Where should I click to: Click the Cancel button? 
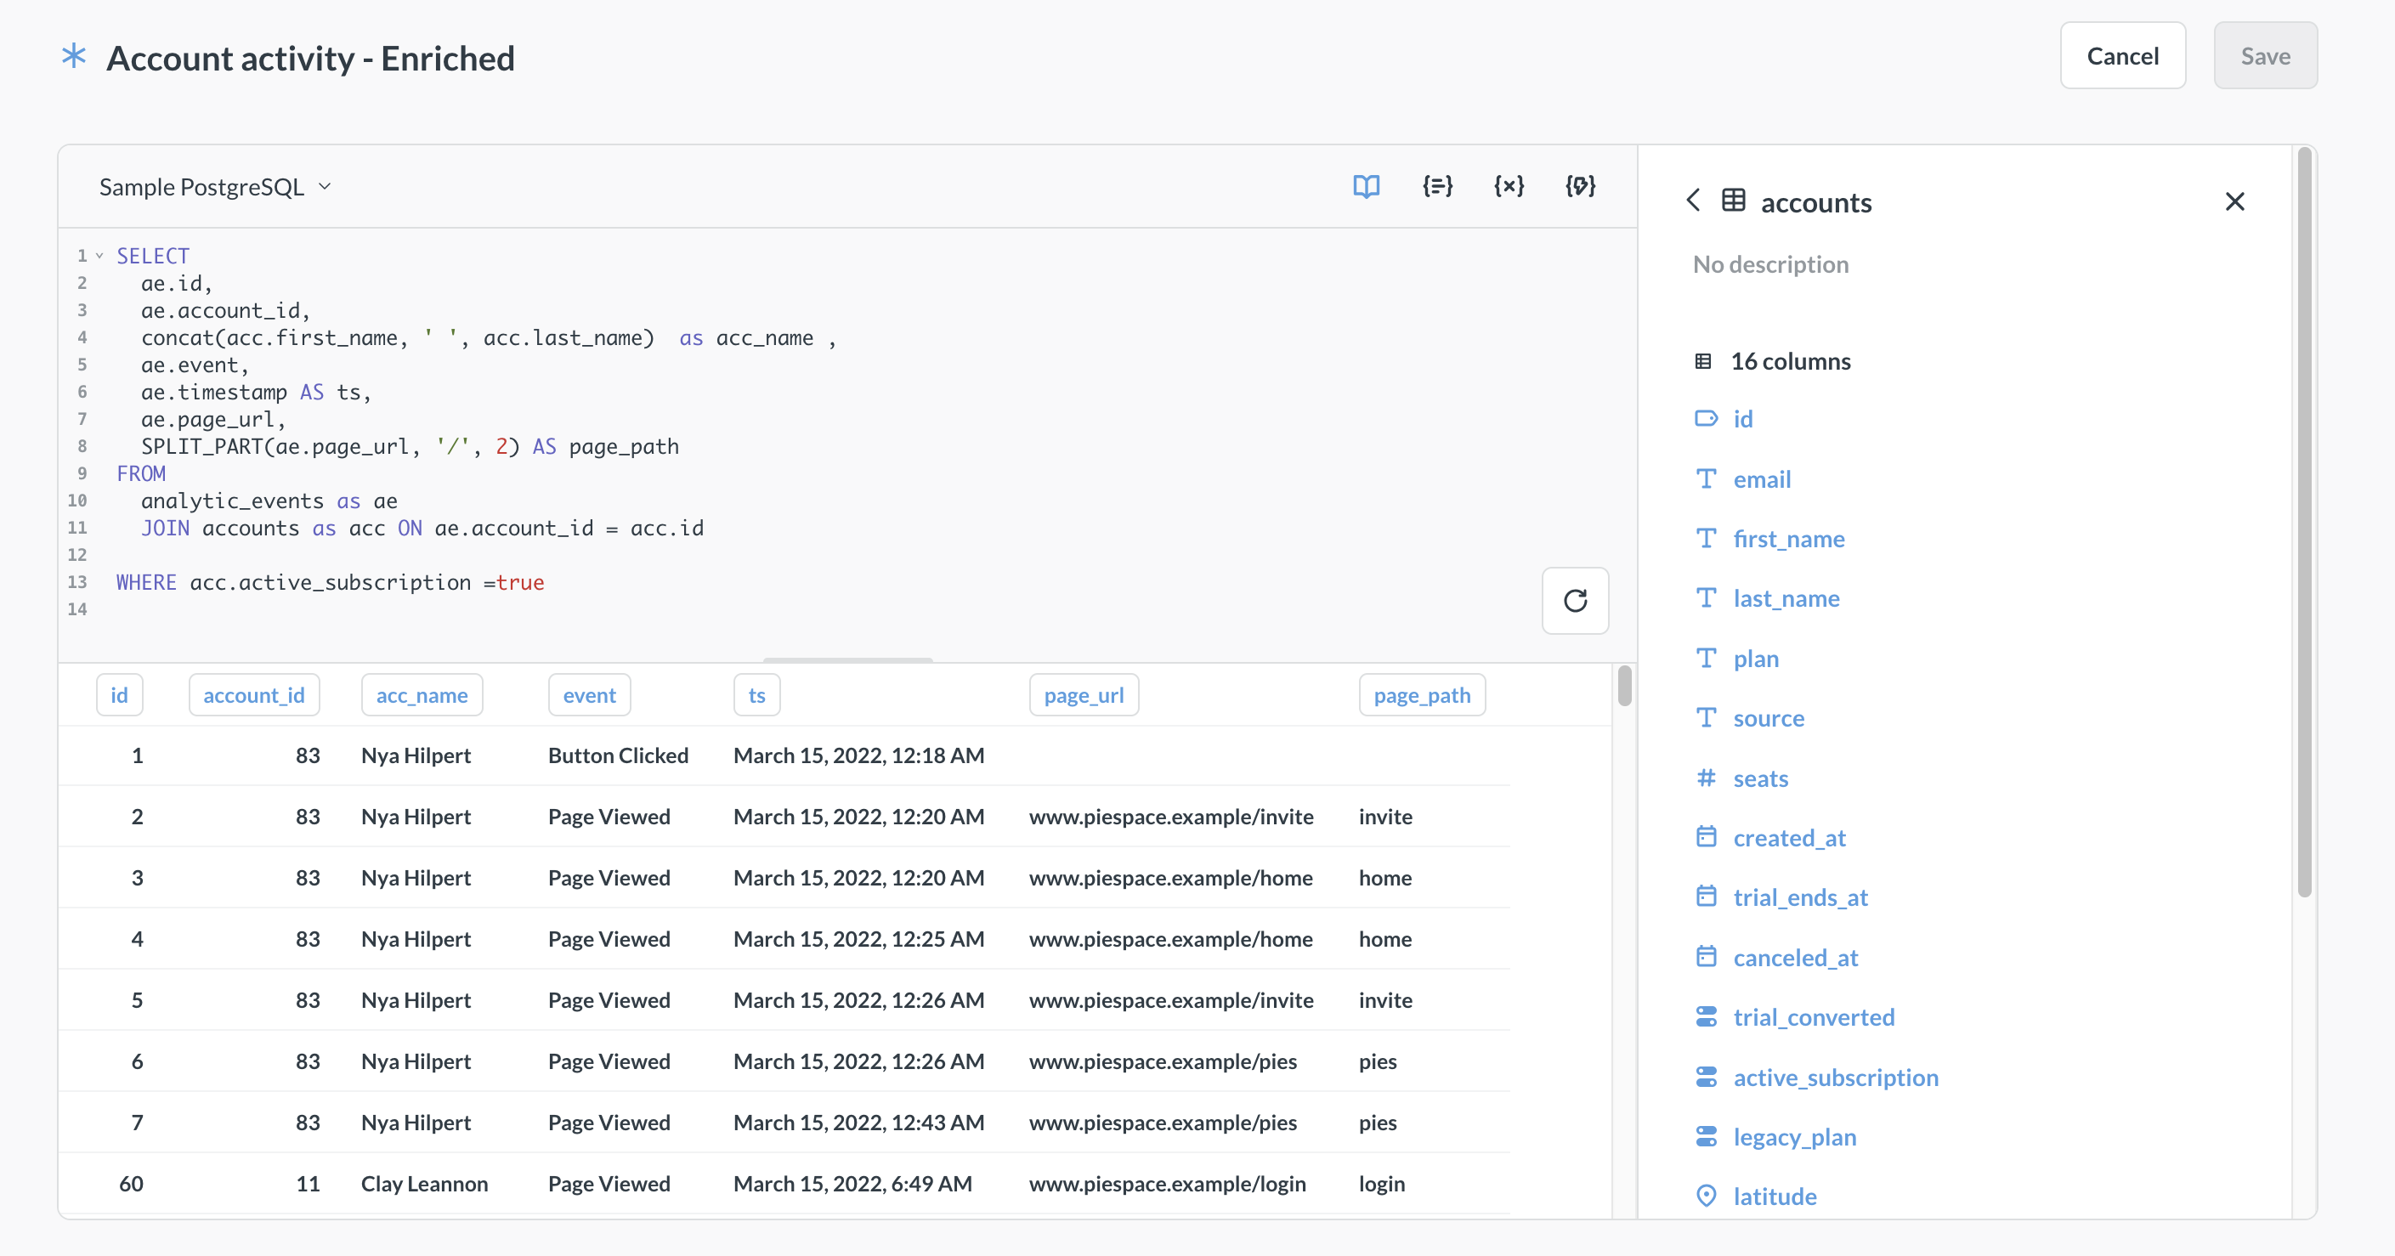[2124, 55]
